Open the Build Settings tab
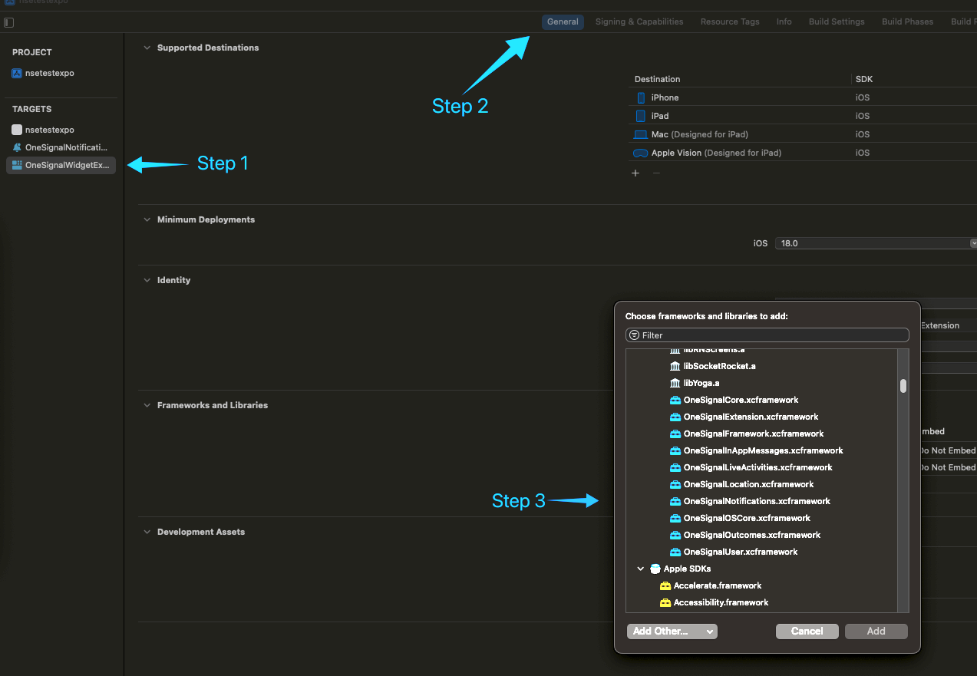Viewport: 977px width, 676px height. pos(837,21)
